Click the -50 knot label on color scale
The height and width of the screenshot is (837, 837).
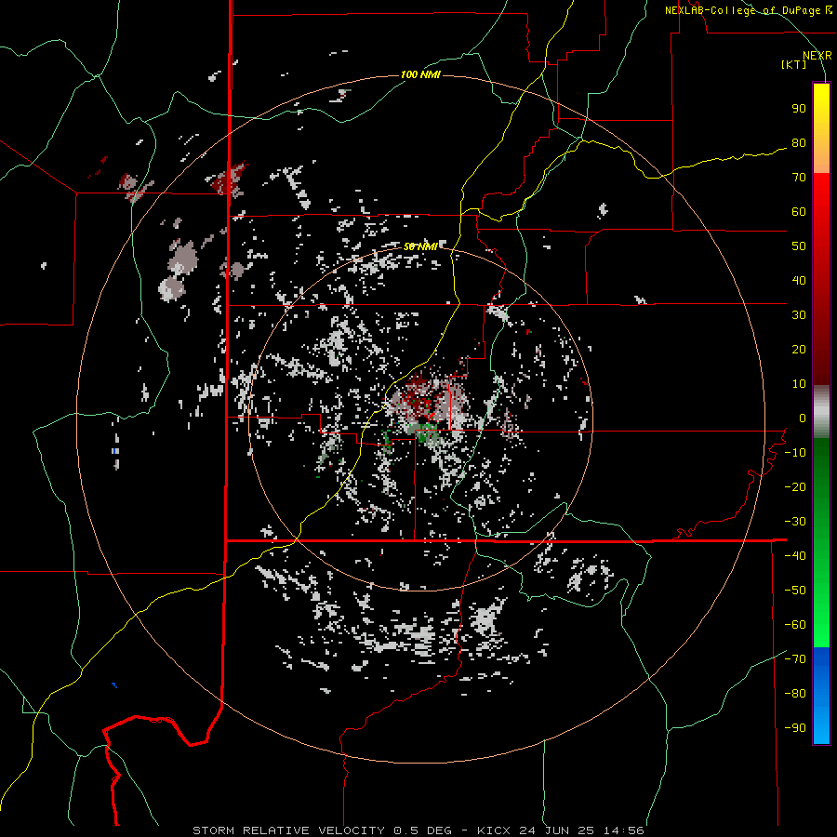(x=795, y=591)
